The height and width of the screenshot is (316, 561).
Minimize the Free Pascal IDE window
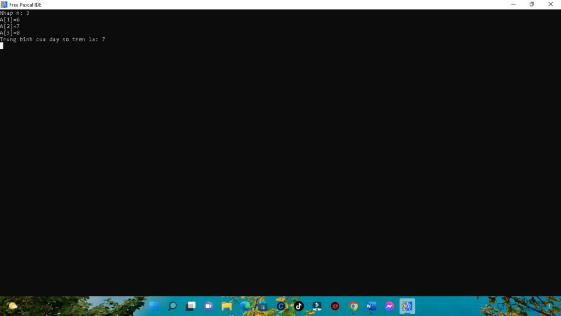tap(513, 4)
